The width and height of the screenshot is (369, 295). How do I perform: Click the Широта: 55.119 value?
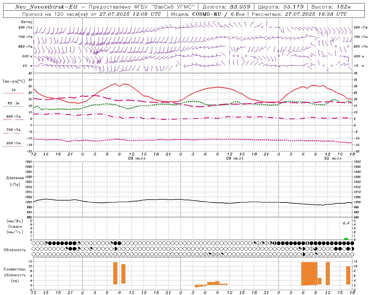click(280, 7)
